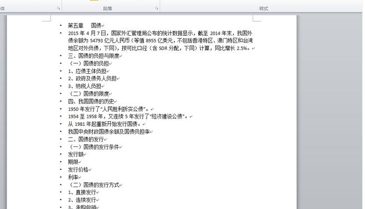The image size is (365, 209).
Task: Click the heading 第五章 国债
Action: click(85, 25)
